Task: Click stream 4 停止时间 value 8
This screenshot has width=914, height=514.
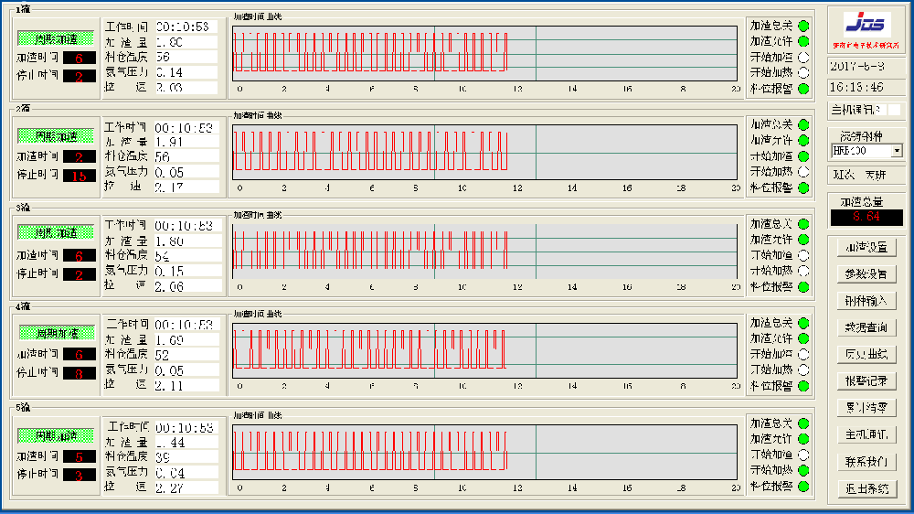Action: (80, 373)
